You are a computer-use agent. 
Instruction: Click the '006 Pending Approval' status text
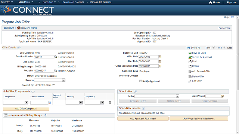click(46, 76)
